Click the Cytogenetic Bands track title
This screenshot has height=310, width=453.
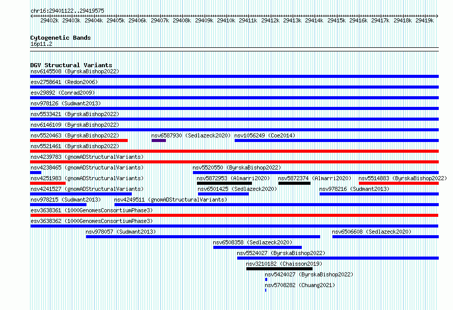61,38
